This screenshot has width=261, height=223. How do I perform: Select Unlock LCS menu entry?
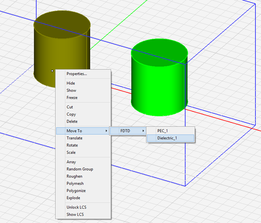[x=76, y=207]
